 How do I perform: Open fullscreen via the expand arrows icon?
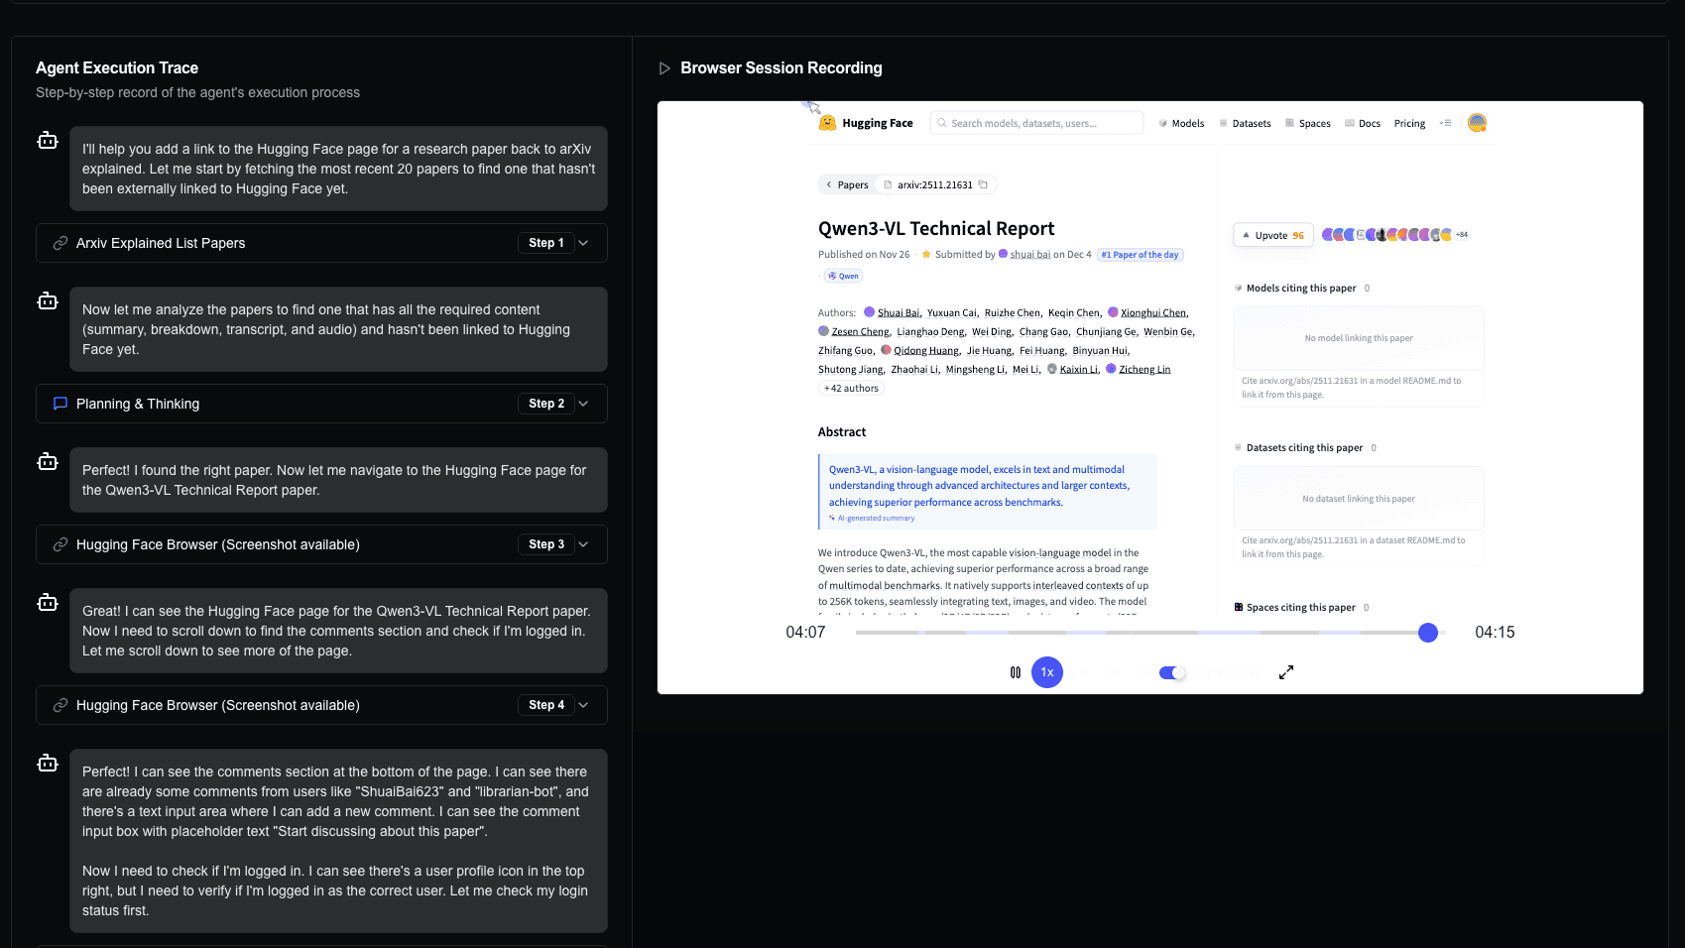click(1285, 672)
